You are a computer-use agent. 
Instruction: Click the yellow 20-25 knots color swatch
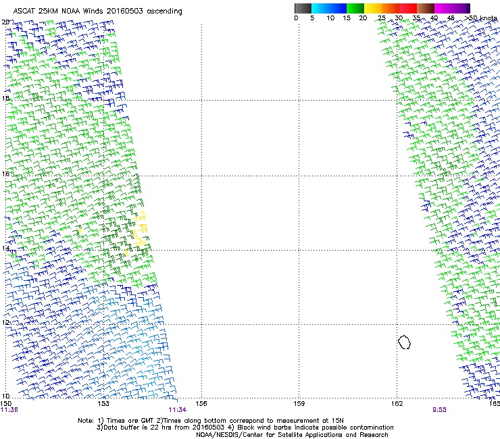[373, 8]
